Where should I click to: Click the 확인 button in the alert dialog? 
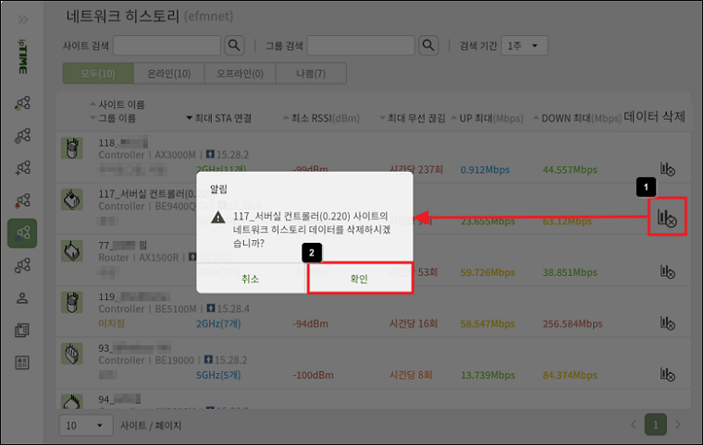point(359,278)
